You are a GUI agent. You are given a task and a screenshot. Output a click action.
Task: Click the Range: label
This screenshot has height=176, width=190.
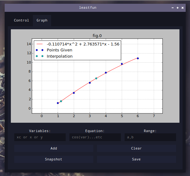tap(150, 131)
